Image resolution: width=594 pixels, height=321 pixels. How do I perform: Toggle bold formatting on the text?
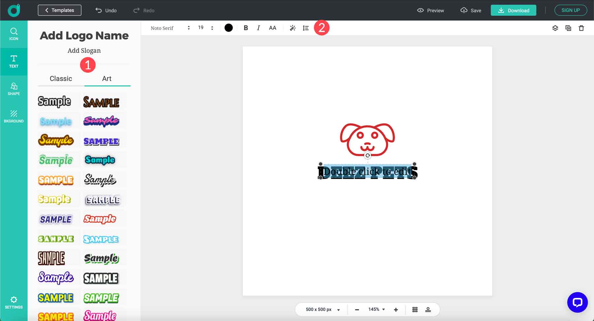pos(246,28)
